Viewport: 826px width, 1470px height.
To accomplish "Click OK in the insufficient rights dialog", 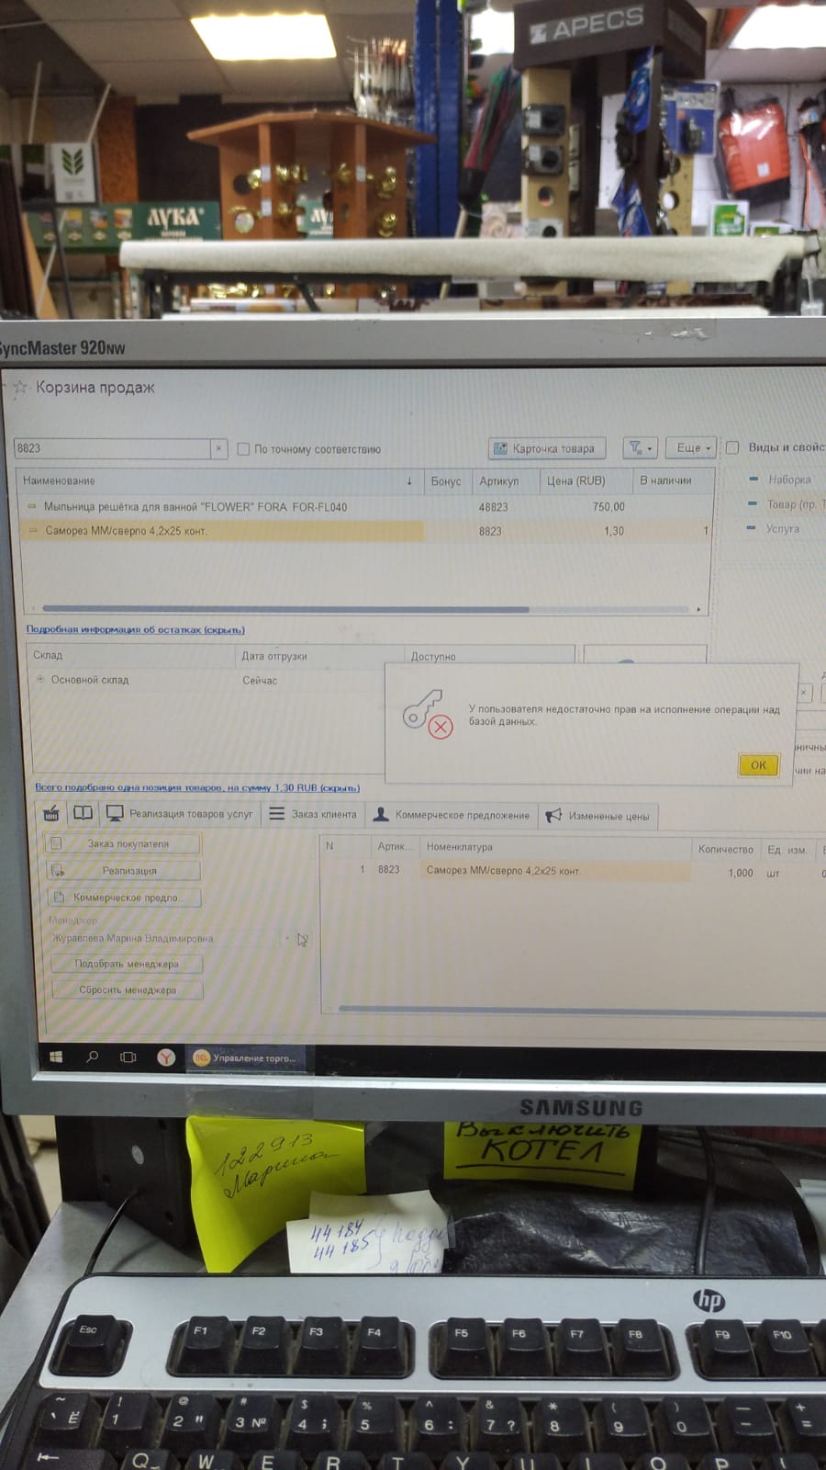I will click(758, 764).
